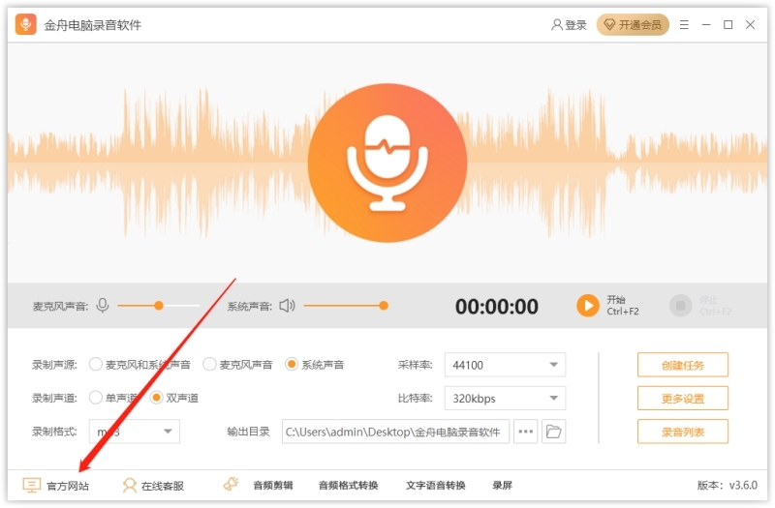Click the 官方网站 monitor icon

[31, 486]
